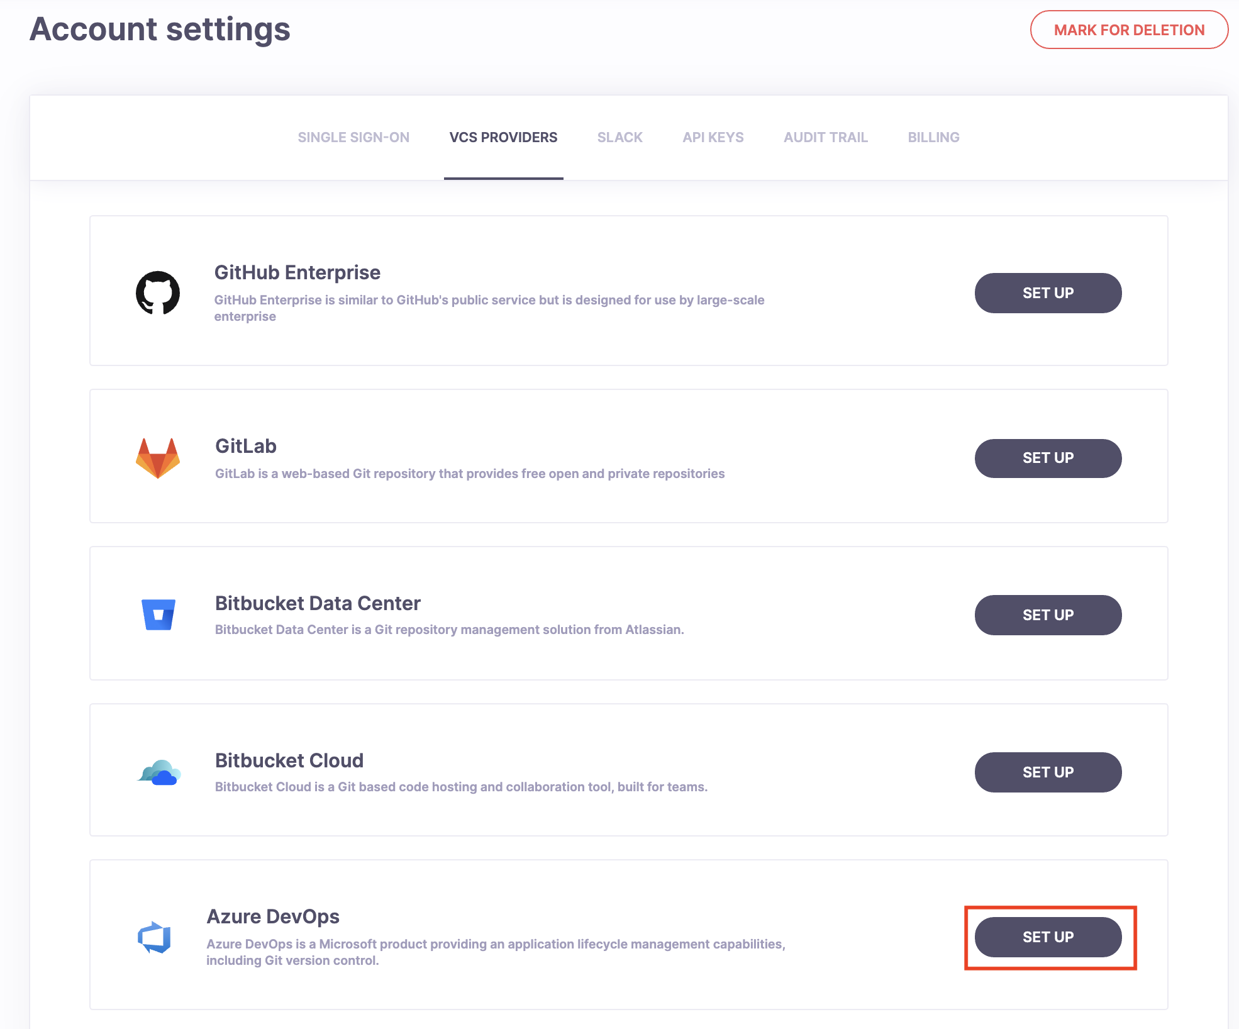1239x1029 pixels.
Task: Set up Bitbucket Data Center
Action: pos(1047,615)
